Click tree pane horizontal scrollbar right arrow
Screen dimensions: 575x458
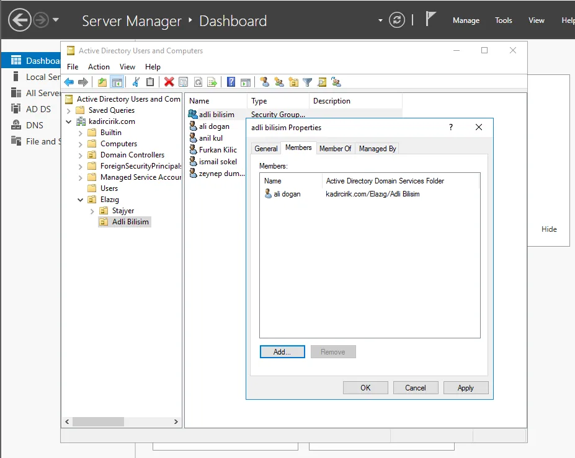coord(176,421)
